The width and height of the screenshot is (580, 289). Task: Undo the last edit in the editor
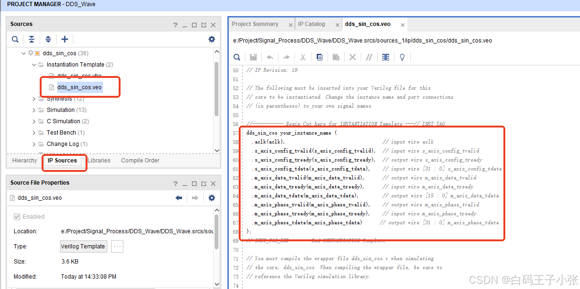coord(270,57)
